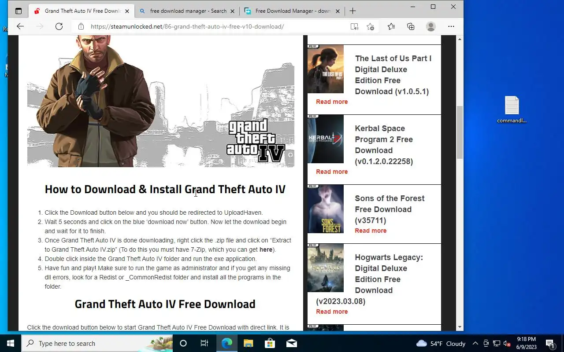Click Microsoft Edge taskbar icon
564x352 pixels.
point(227,343)
